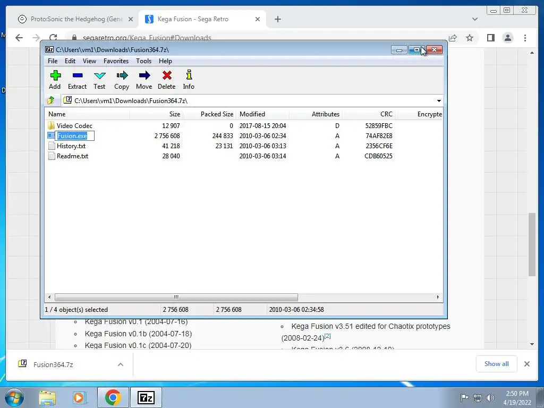Open the Chrome profile avatar
544x408 pixels.
tap(508, 38)
